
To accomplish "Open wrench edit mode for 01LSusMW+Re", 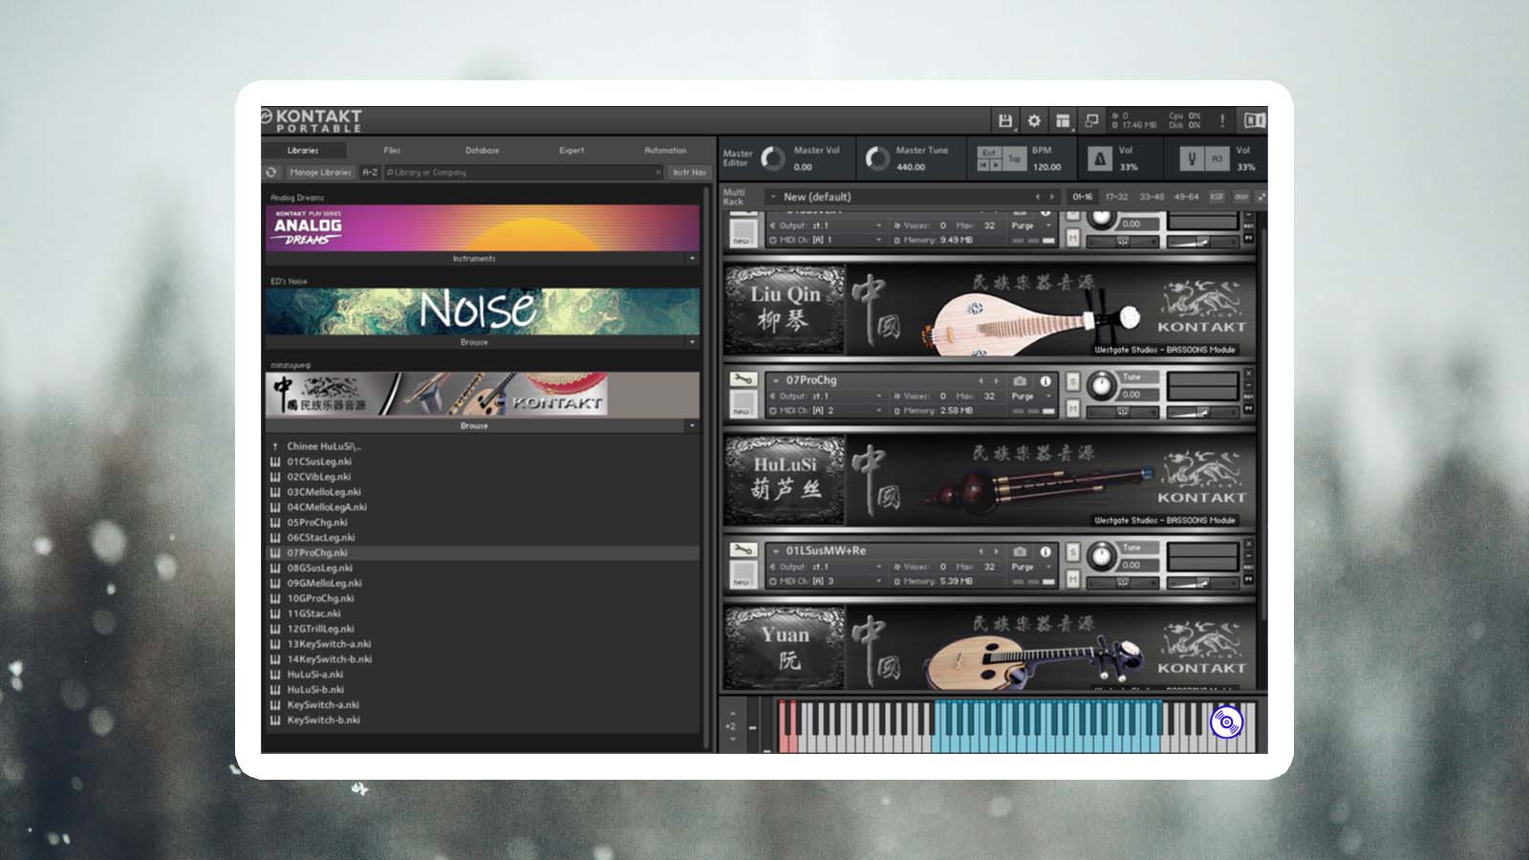I will coord(743,550).
